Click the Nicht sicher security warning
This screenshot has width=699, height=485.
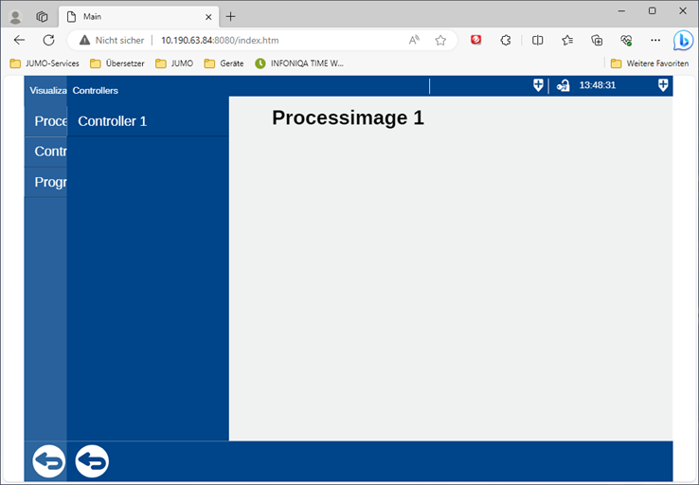(x=112, y=41)
